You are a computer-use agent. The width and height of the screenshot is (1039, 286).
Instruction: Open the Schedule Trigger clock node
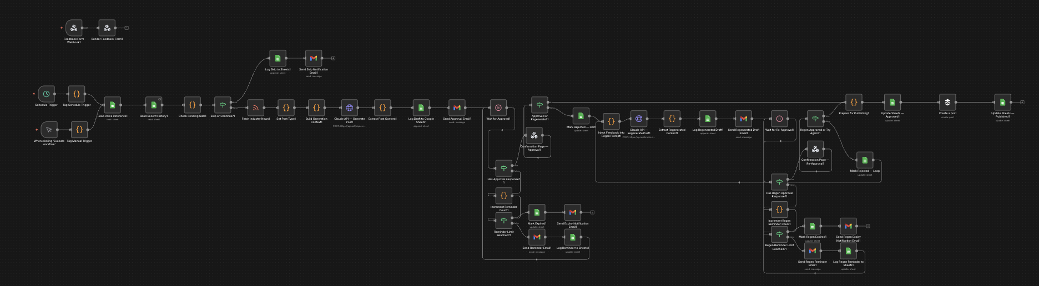point(47,94)
